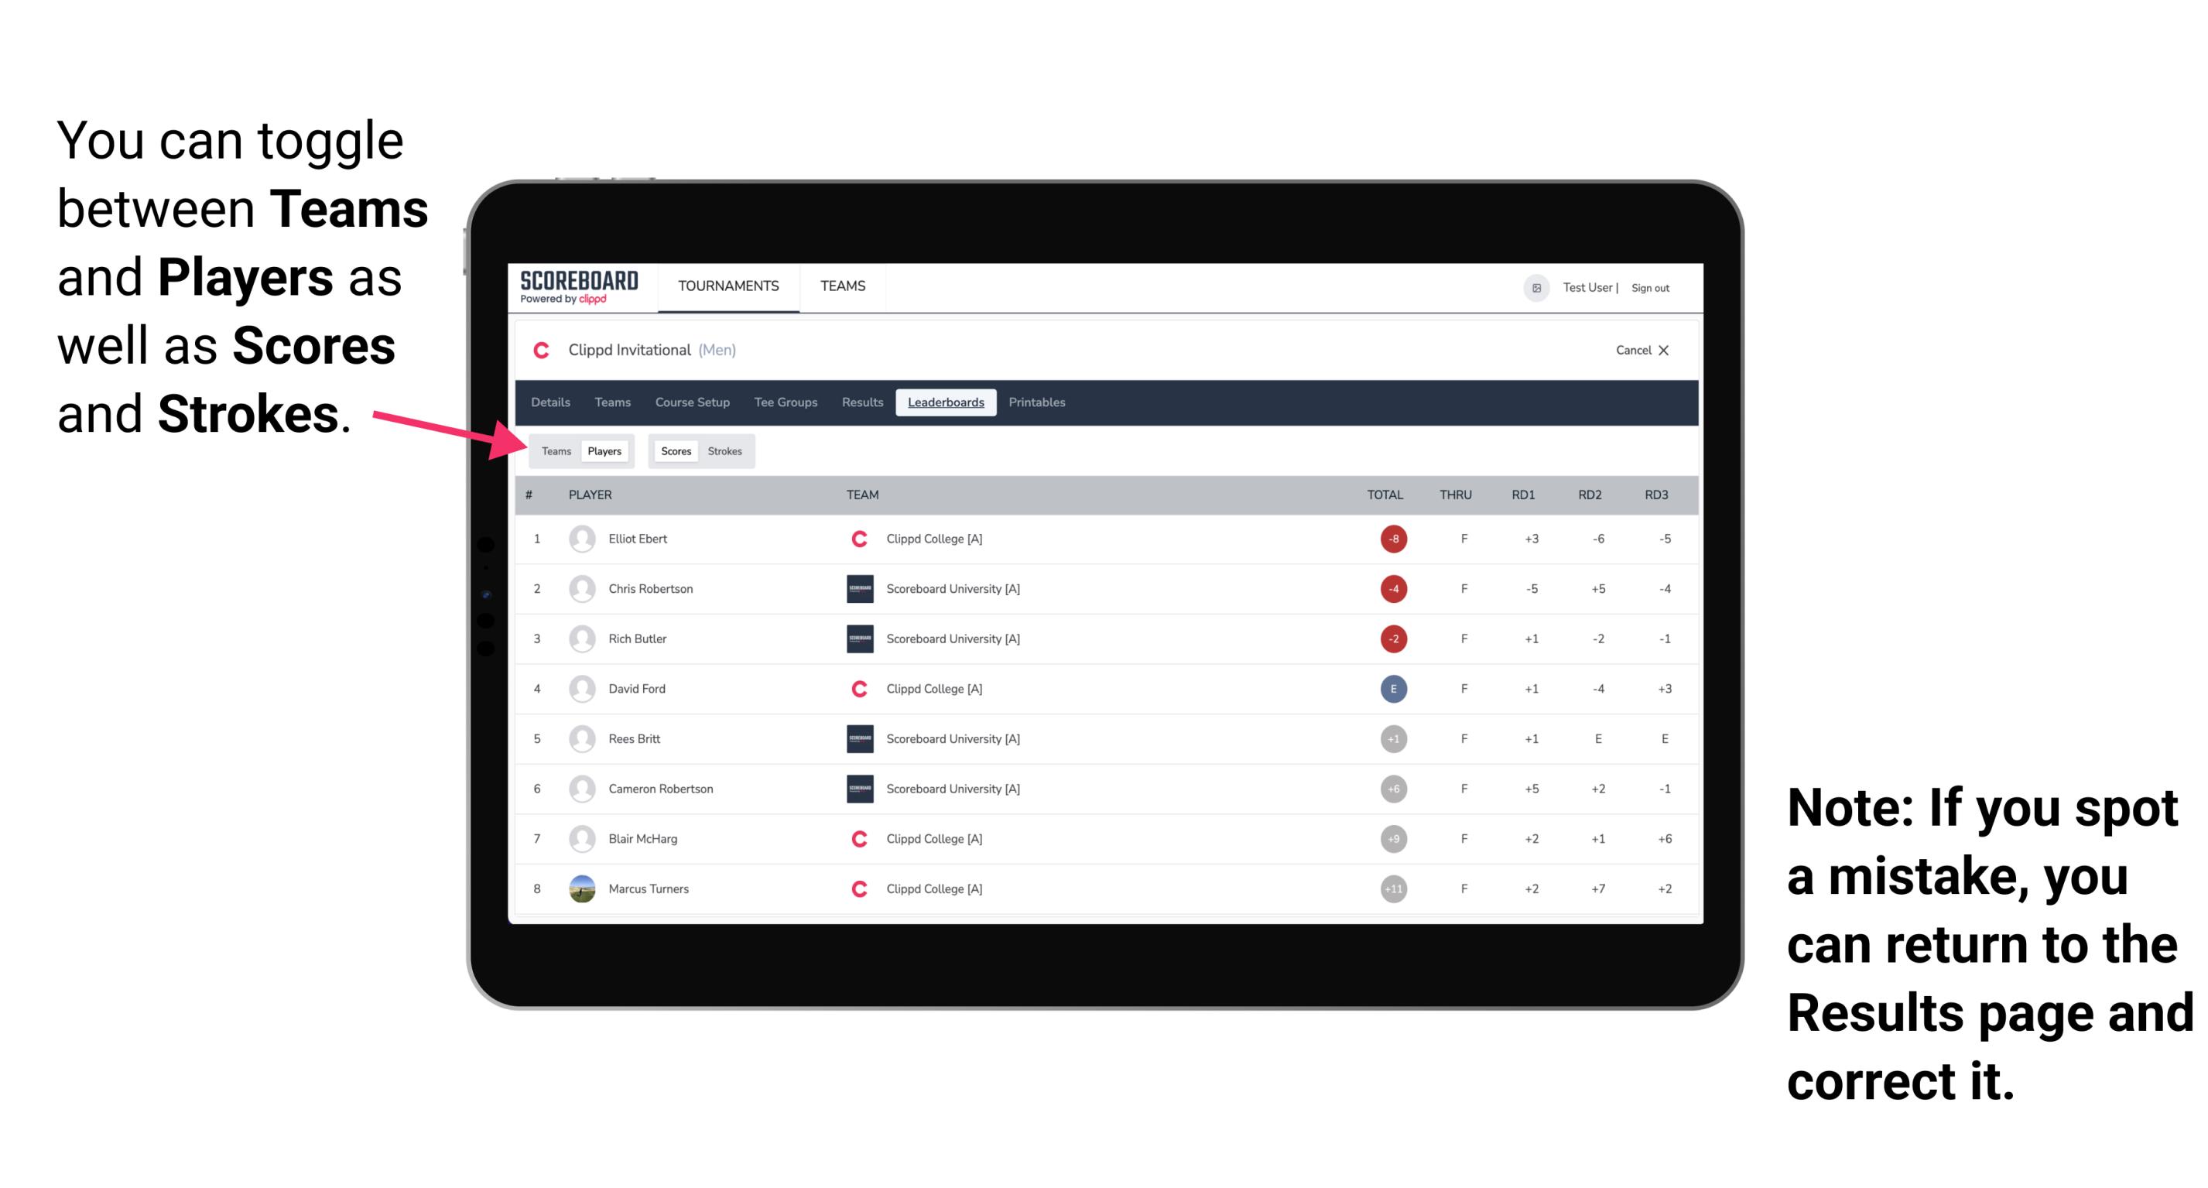This screenshot has height=1188, width=2208.
Task: Expand the Details section tab
Action: [x=551, y=401]
